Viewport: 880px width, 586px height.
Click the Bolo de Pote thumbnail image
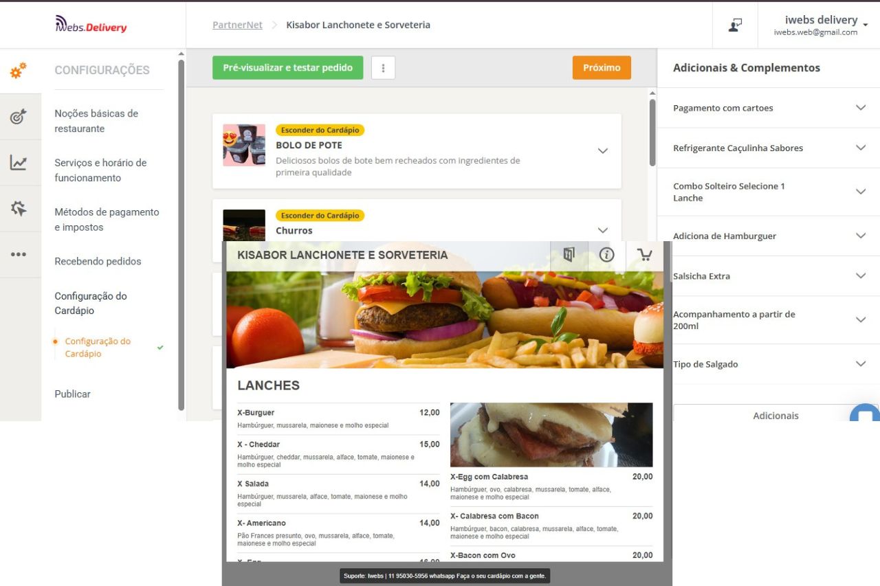[244, 145]
